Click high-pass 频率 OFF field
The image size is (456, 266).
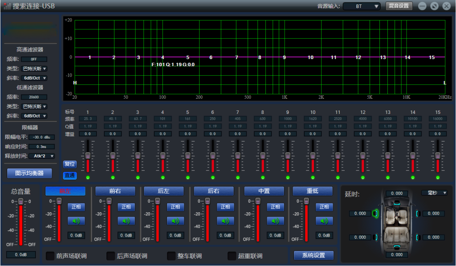[x=34, y=59]
